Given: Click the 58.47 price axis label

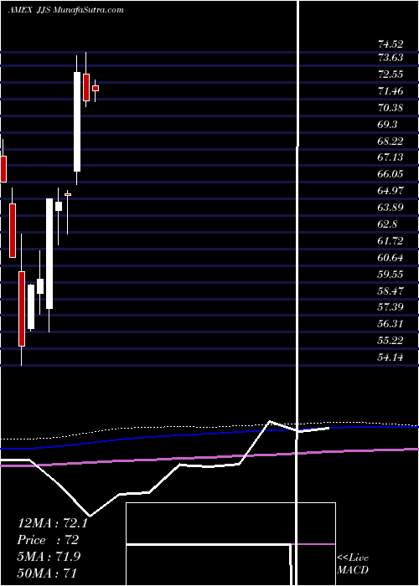Looking at the screenshot, I should coord(391,290).
